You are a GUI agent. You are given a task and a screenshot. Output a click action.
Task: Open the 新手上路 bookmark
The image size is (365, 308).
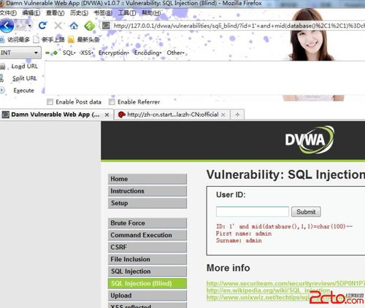tap(49, 39)
